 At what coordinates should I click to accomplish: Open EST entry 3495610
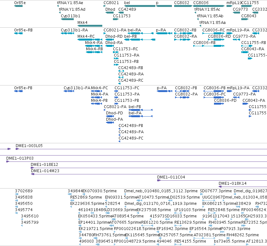30,216
